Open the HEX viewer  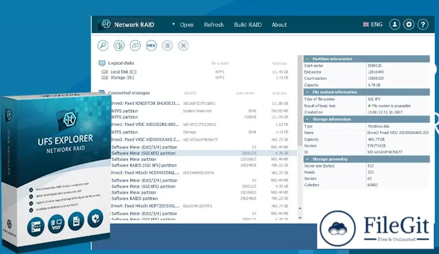coord(151,45)
